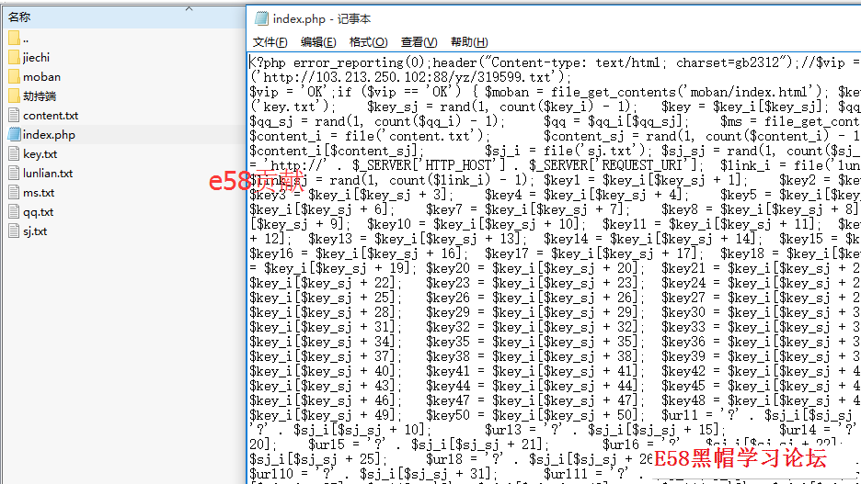Select the parent folder '..' icon

(15, 39)
